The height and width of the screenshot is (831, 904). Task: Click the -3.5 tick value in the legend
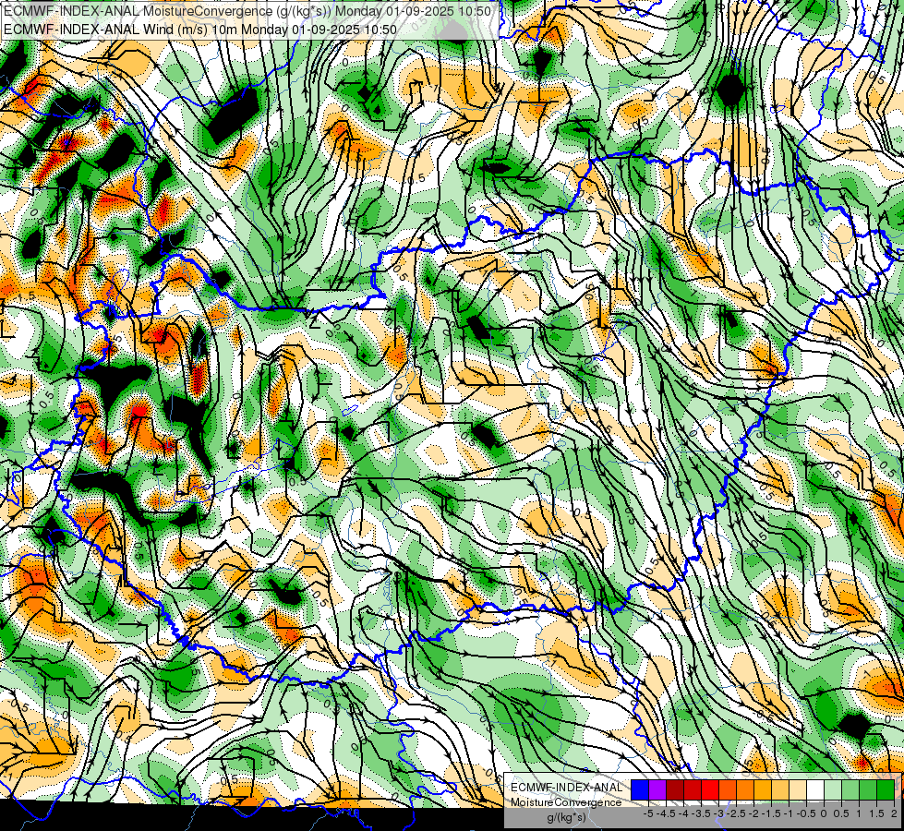(702, 813)
